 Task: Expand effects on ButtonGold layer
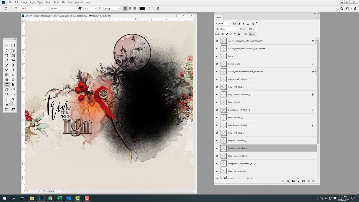316,72
